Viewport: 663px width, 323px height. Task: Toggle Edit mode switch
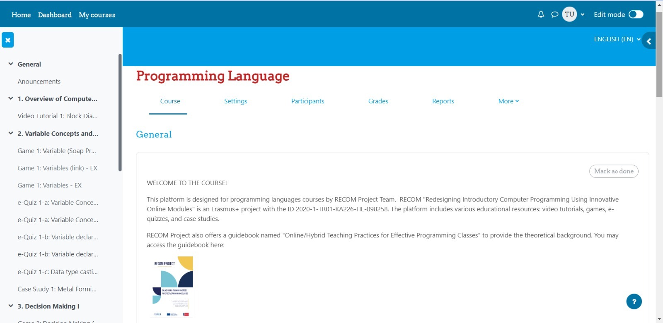636,14
